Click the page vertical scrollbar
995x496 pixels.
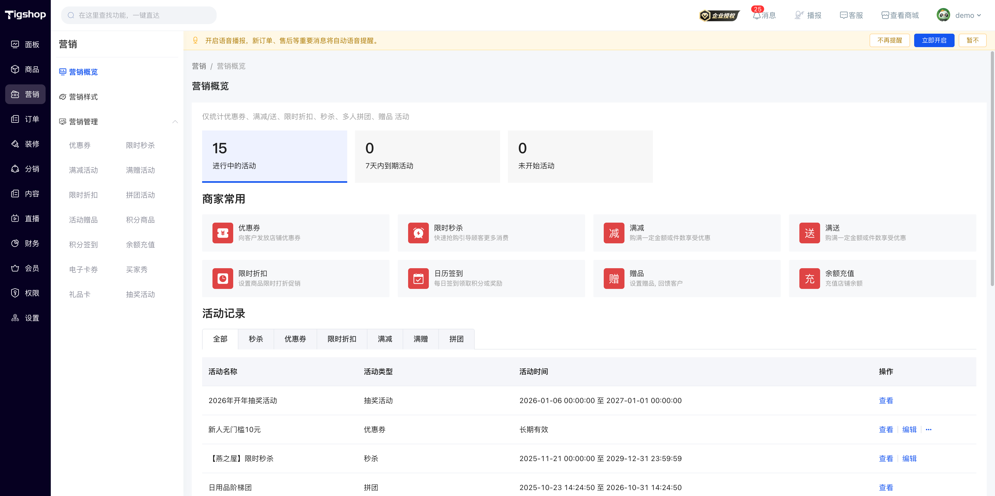pyautogui.click(x=992, y=170)
